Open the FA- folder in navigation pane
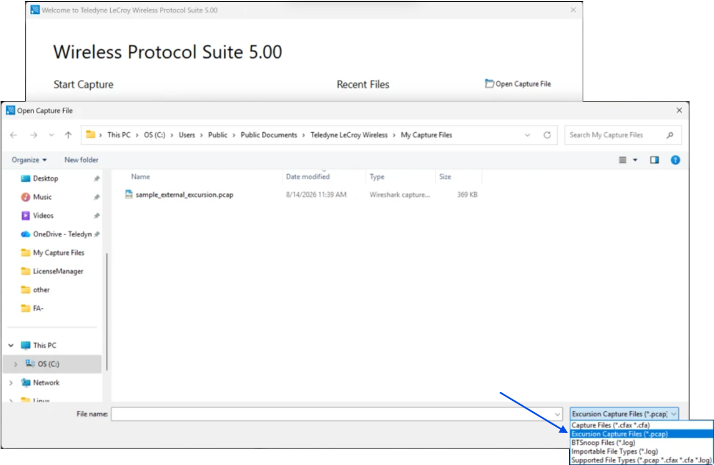Screen dimensions: 714x465 click(38, 308)
